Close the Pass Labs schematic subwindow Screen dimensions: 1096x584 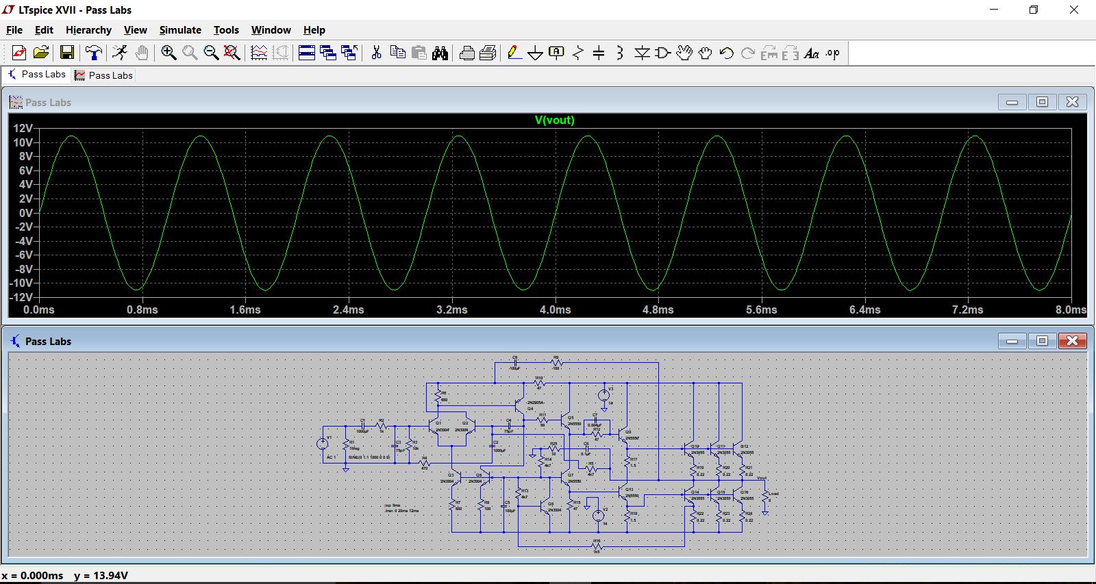pos(1073,340)
